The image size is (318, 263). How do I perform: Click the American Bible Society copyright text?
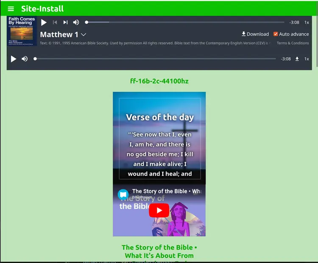155,43
